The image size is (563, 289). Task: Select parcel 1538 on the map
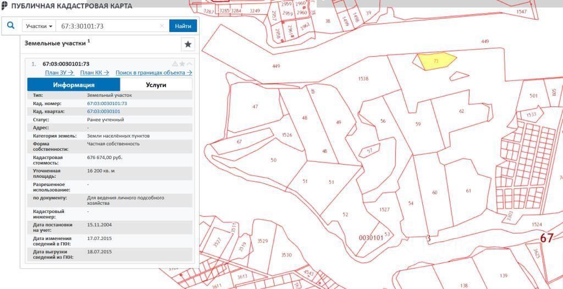363,79
